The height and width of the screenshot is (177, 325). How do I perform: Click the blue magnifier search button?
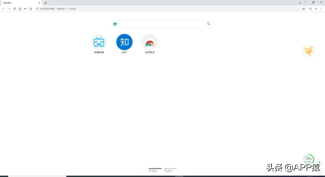click(208, 24)
